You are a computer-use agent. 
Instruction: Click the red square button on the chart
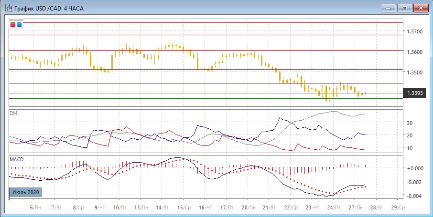(13, 25)
